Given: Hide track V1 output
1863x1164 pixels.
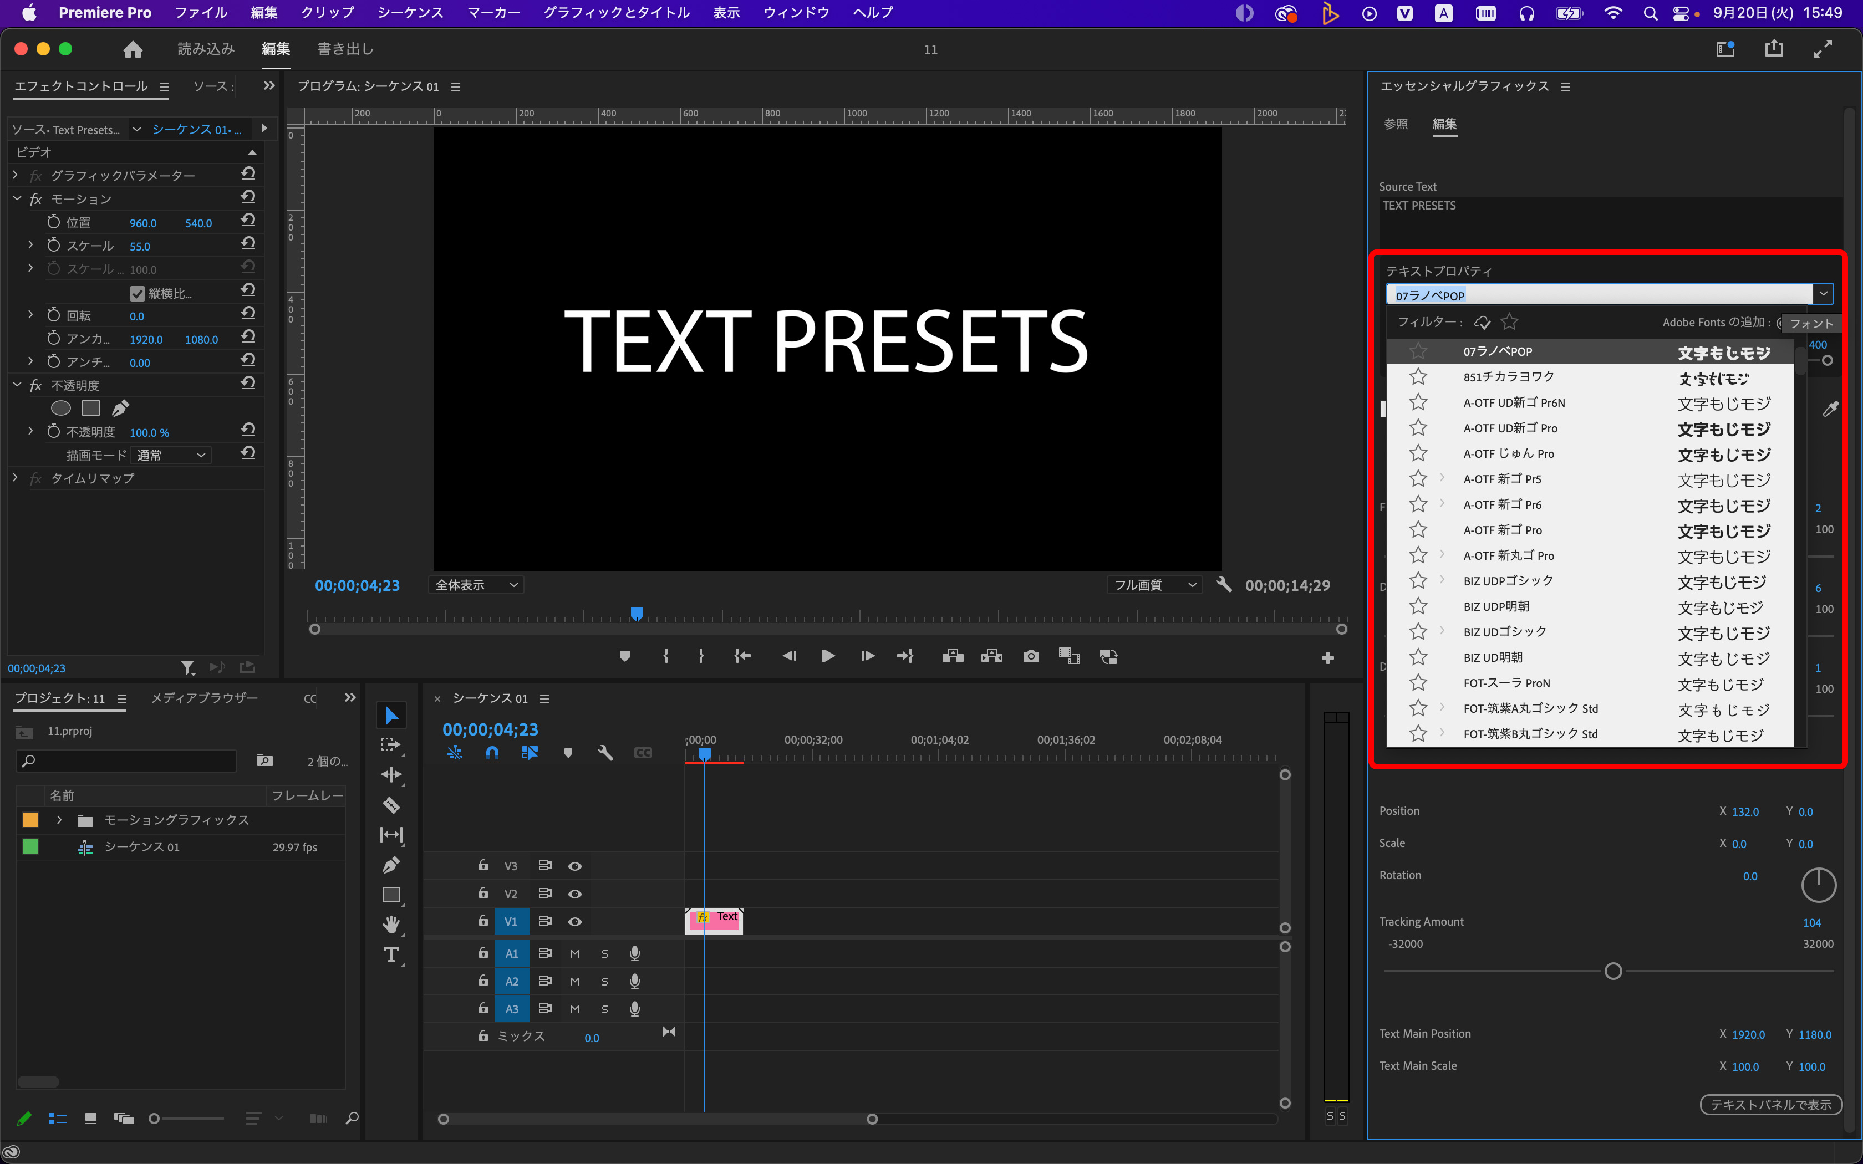Looking at the screenshot, I should coord(574,921).
